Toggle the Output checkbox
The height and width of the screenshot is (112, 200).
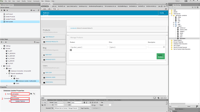click(x=12, y=96)
